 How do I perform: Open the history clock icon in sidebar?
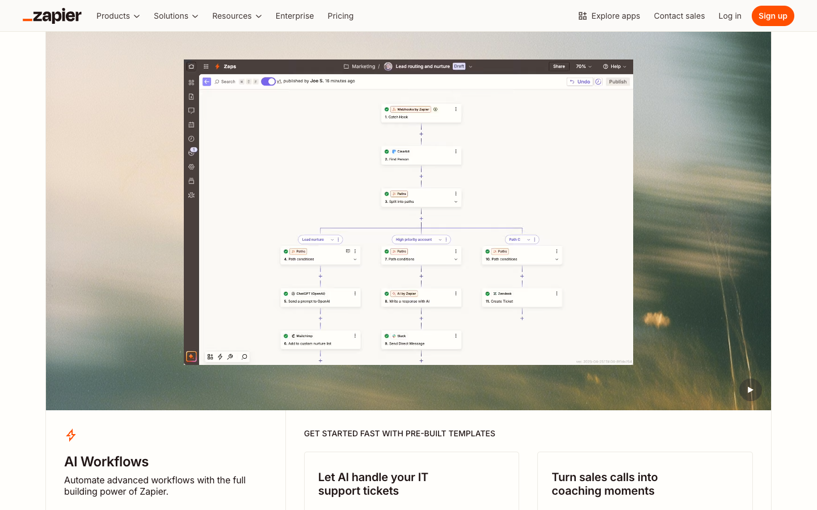point(191,139)
